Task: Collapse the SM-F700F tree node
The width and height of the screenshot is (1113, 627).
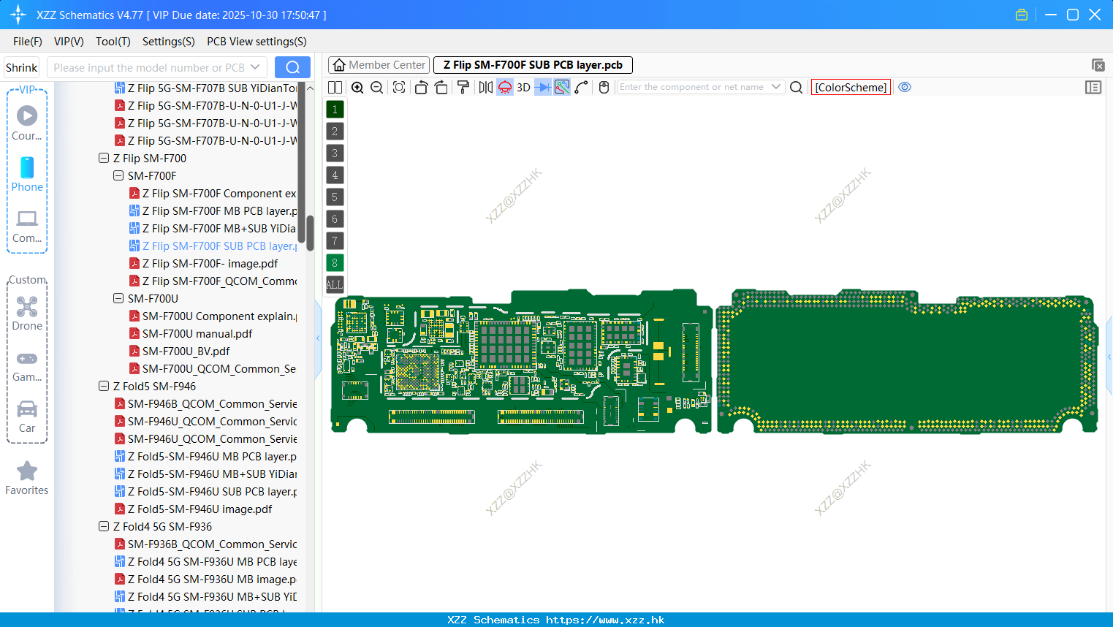Action: coord(118,175)
